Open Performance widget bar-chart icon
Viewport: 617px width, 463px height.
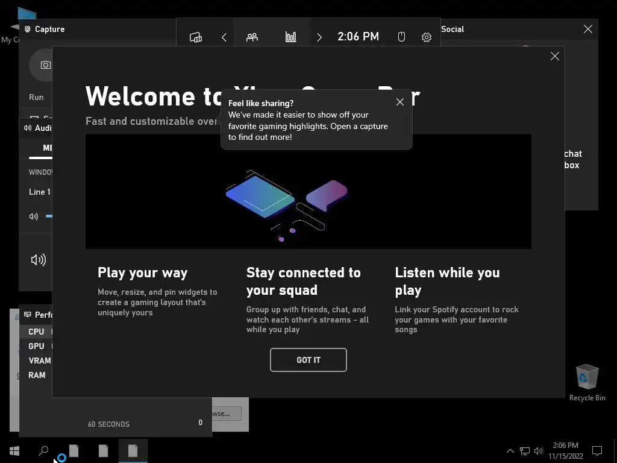[291, 37]
